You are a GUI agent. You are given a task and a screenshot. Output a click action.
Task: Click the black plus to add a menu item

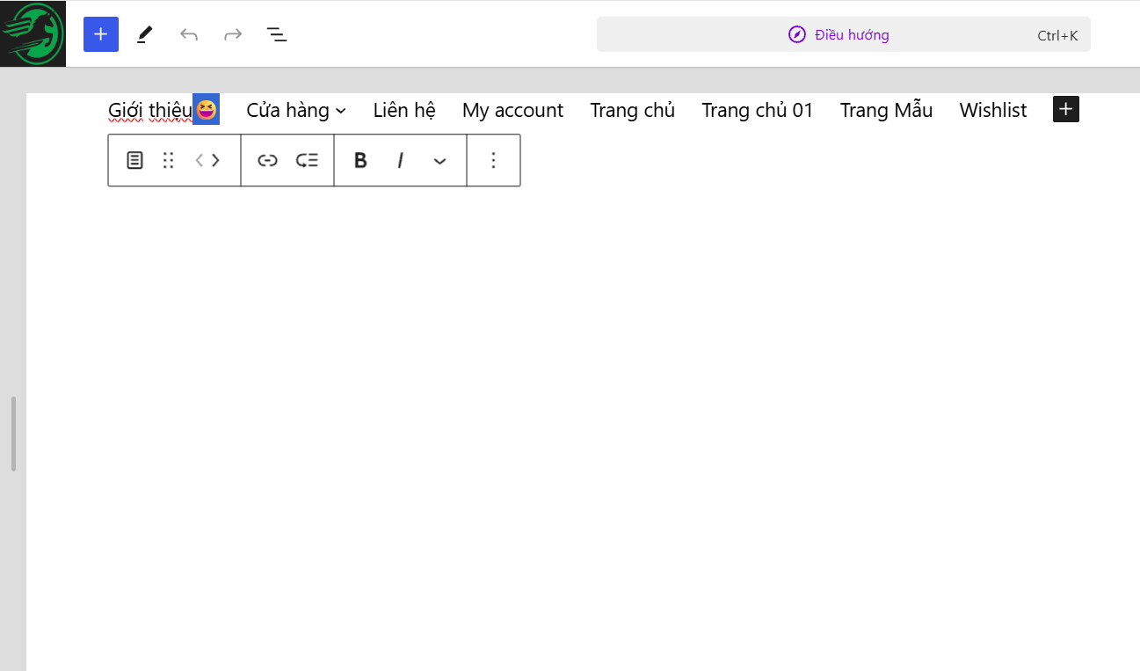point(1065,109)
